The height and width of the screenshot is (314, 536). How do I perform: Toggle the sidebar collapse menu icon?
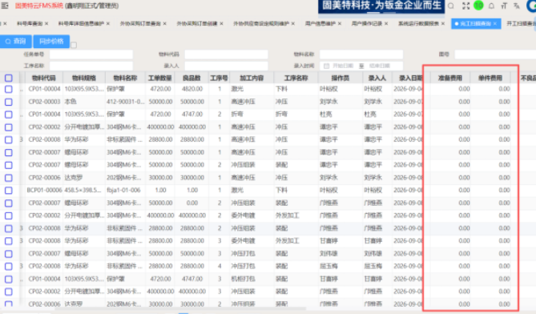coord(5,6)
